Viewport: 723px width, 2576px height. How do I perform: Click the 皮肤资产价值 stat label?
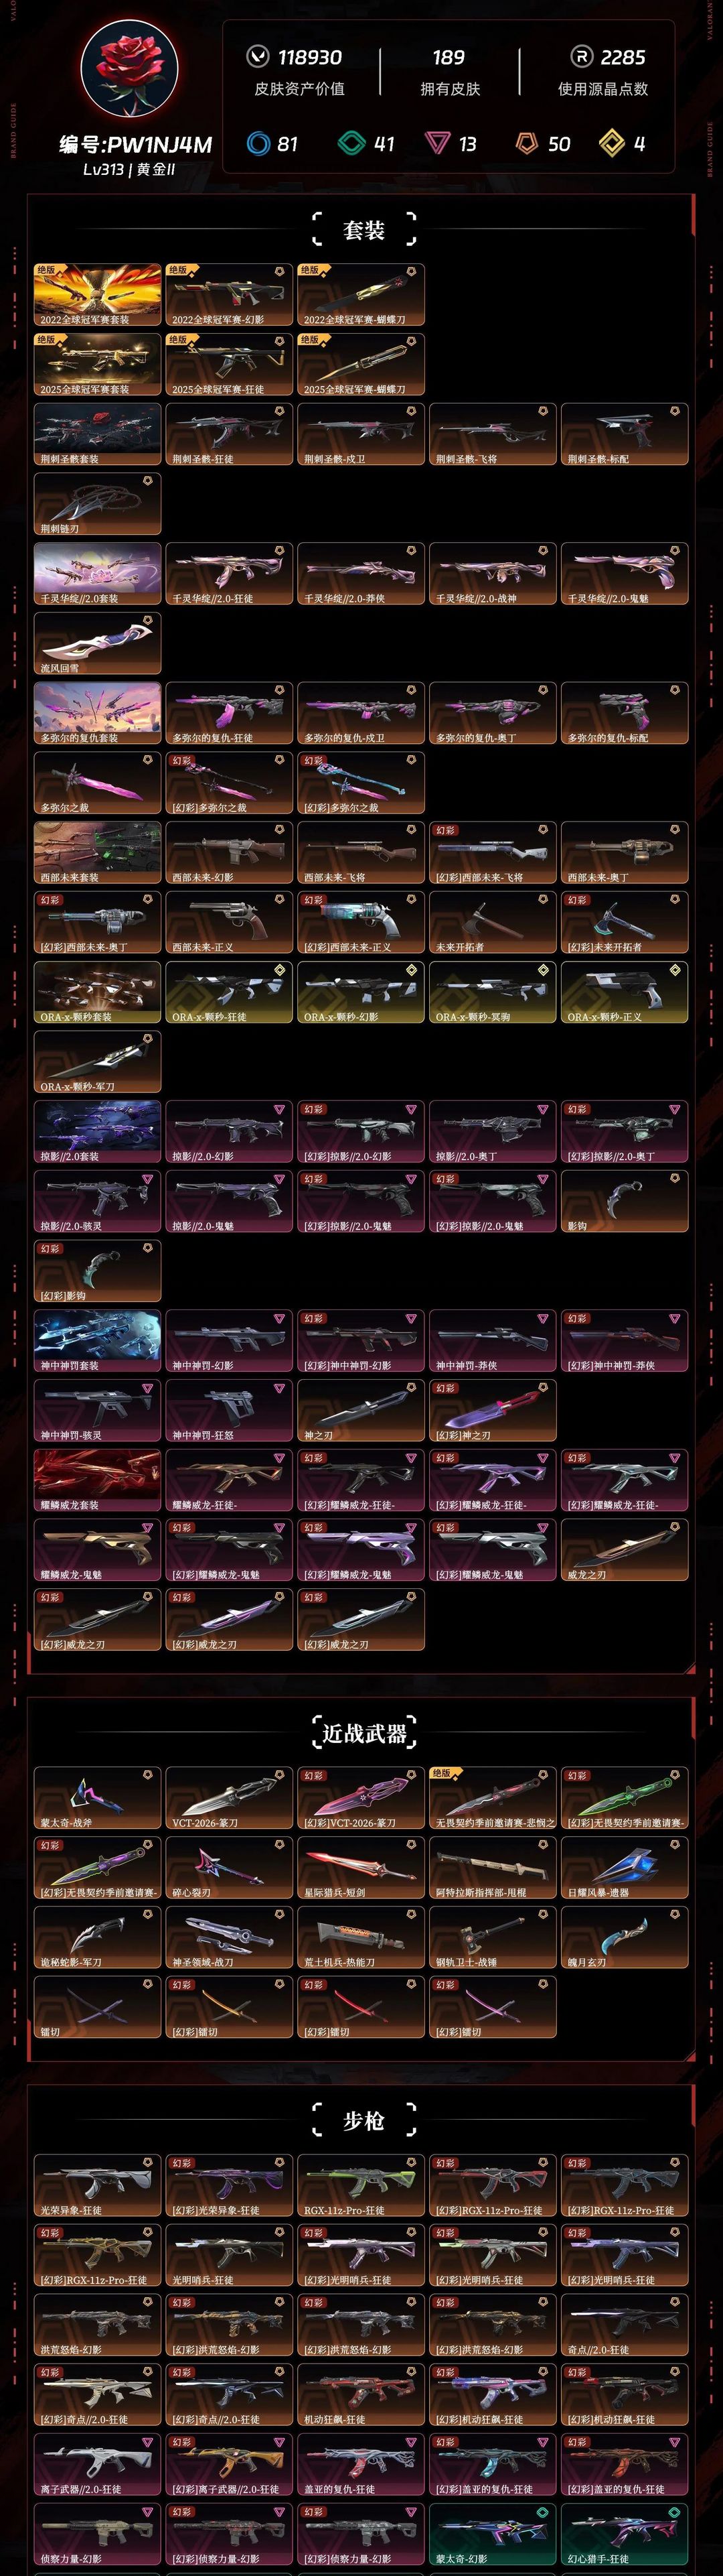coord(300,89)
